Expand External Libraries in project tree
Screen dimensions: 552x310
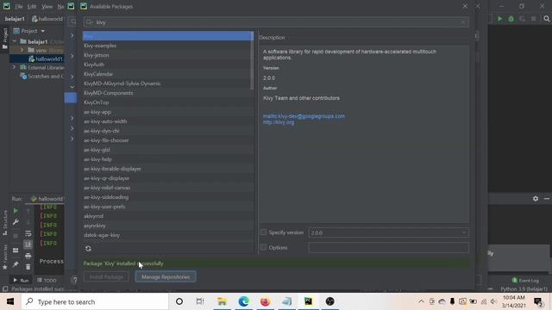(x=14, y=67)
